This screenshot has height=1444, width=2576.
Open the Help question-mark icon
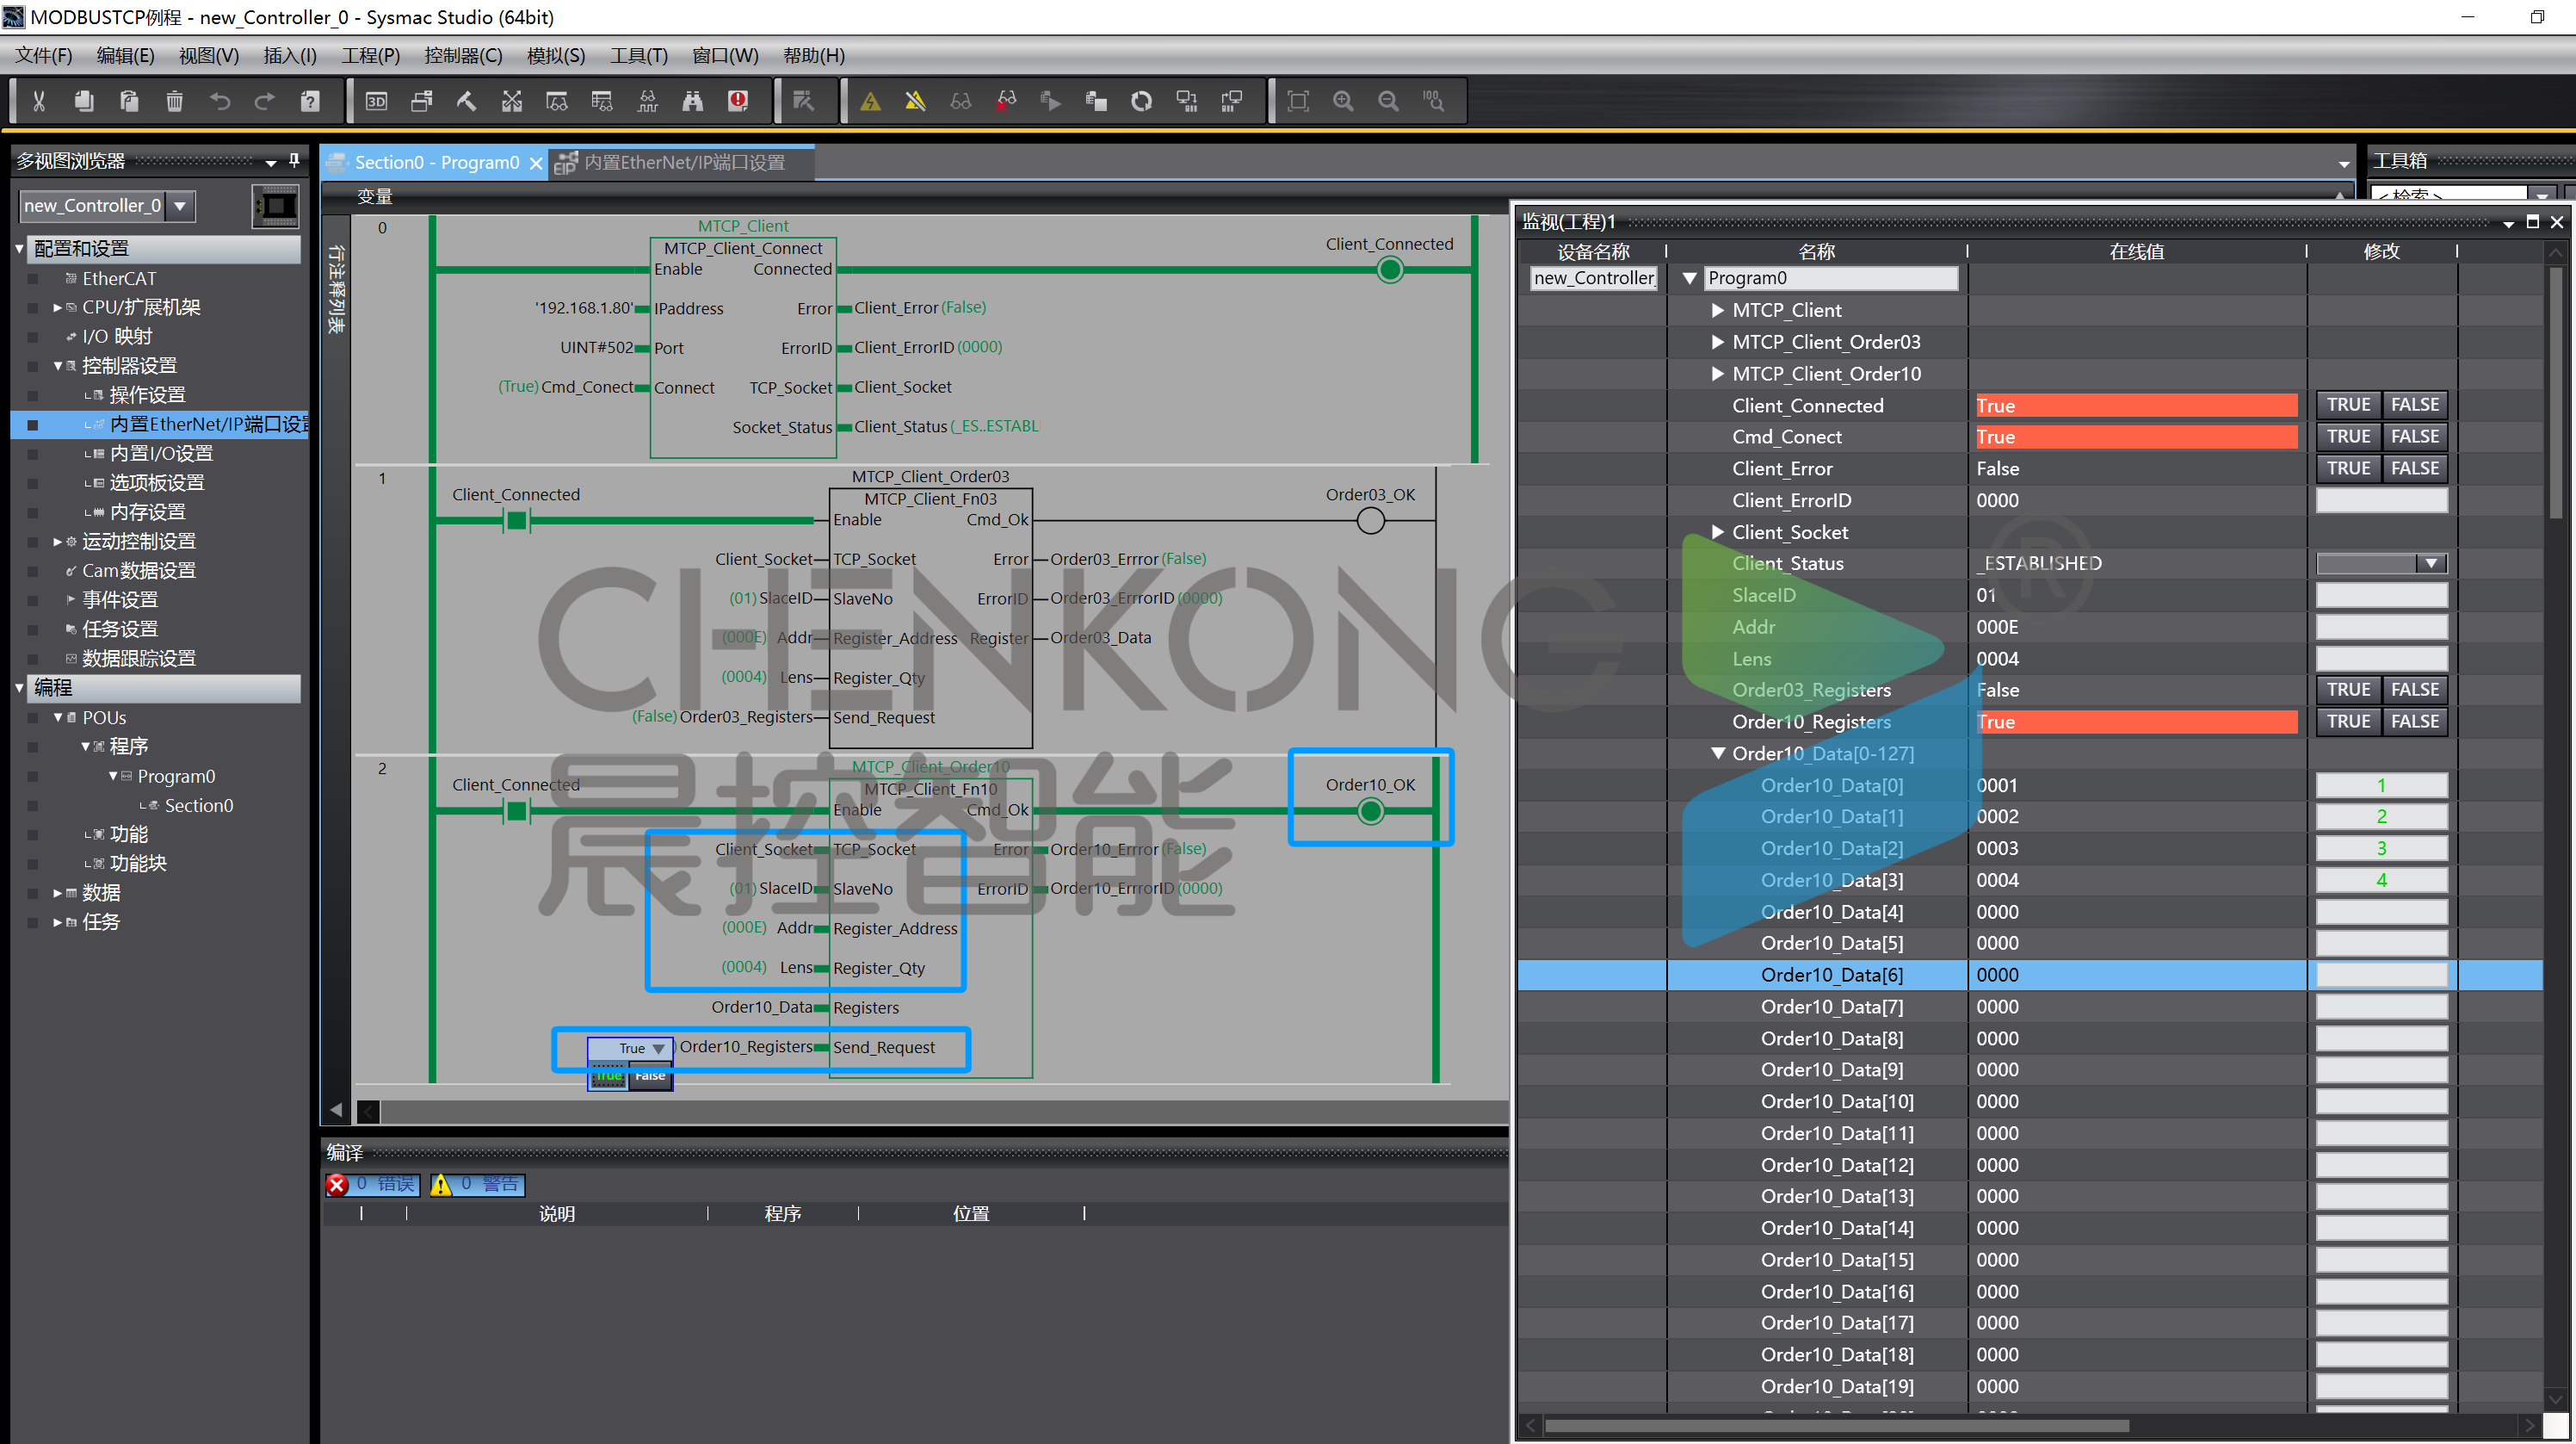click(x=310, y=101)
